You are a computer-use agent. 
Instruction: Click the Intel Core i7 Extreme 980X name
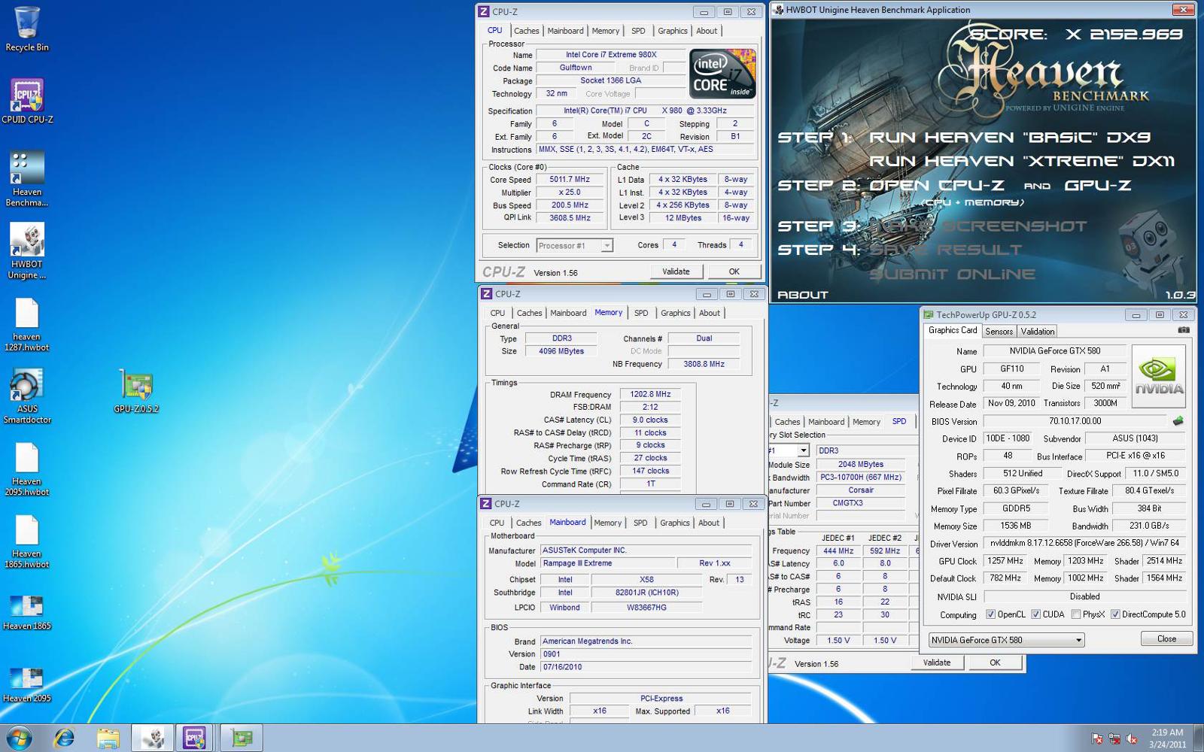(x=611, y=55)
